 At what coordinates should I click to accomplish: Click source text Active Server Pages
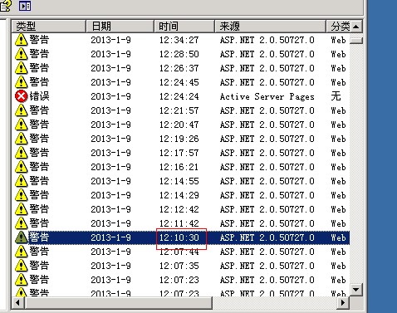(x=267, y=96)
